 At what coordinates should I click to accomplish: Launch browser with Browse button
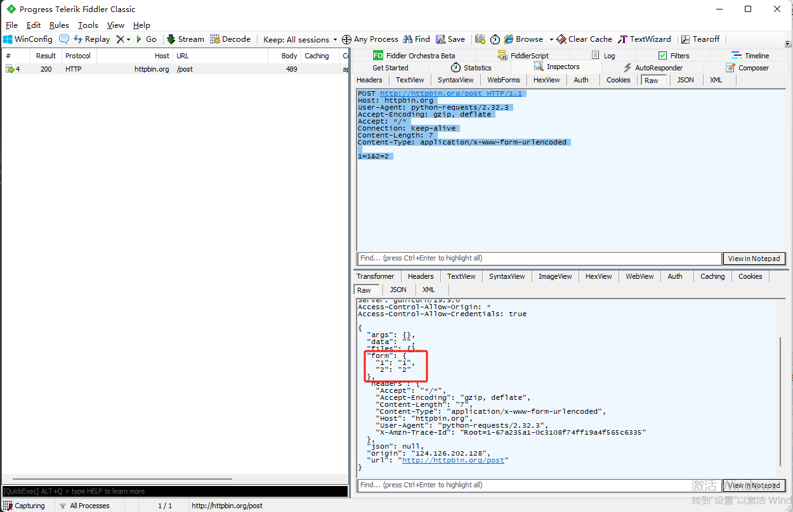point(524,39)
